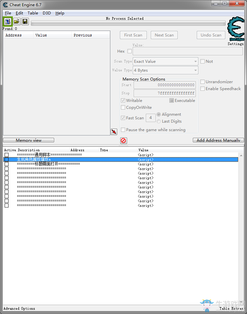The width and height of the screenshot is (247, 314).
Task: Click the scan Value input field
Action: tap(188, 51)
